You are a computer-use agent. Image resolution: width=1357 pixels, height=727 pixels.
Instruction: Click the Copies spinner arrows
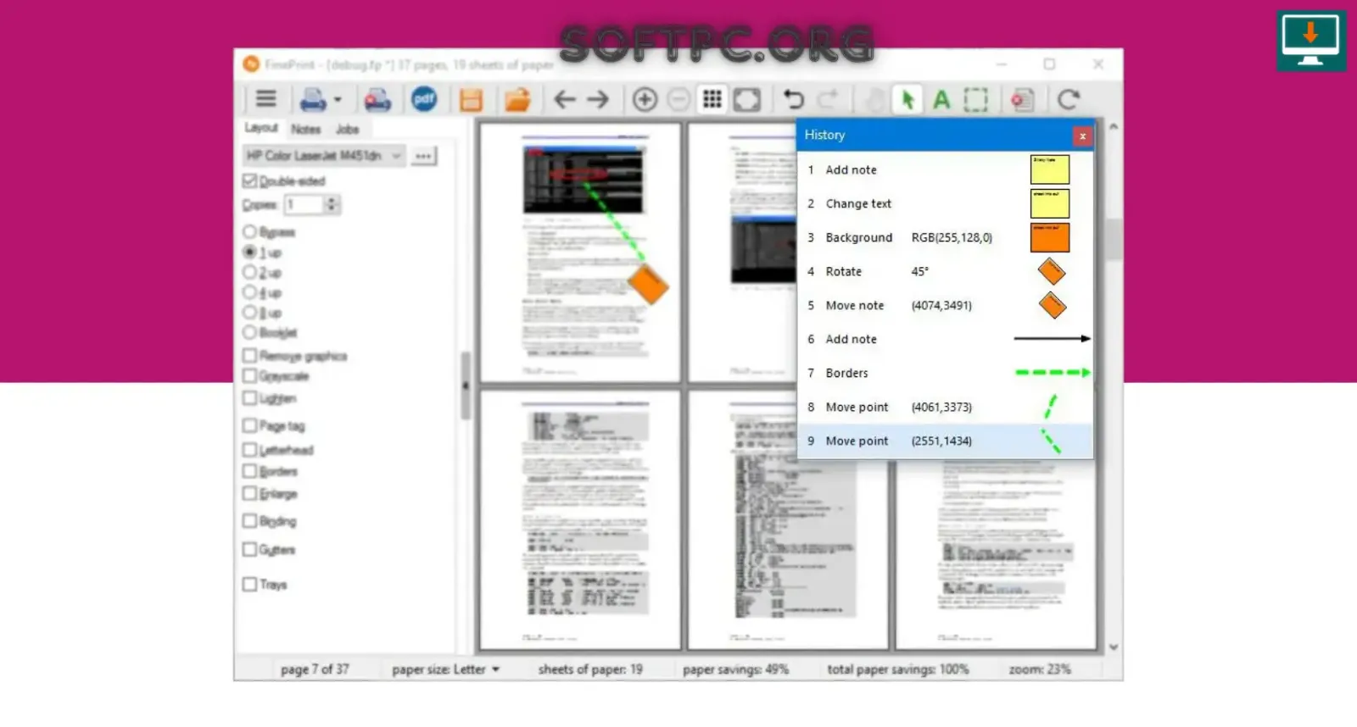point(332,204)
